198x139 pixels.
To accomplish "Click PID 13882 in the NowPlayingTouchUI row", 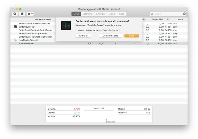I will coord(168,40).
